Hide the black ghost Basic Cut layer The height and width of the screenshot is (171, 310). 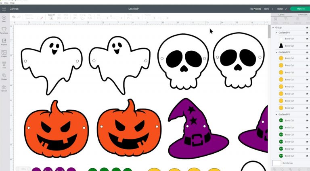click(x=307, y=46)
